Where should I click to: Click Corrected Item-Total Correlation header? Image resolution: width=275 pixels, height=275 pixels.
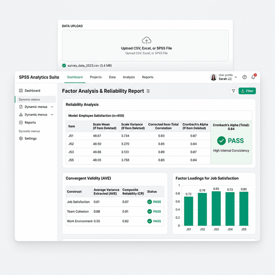163,126
